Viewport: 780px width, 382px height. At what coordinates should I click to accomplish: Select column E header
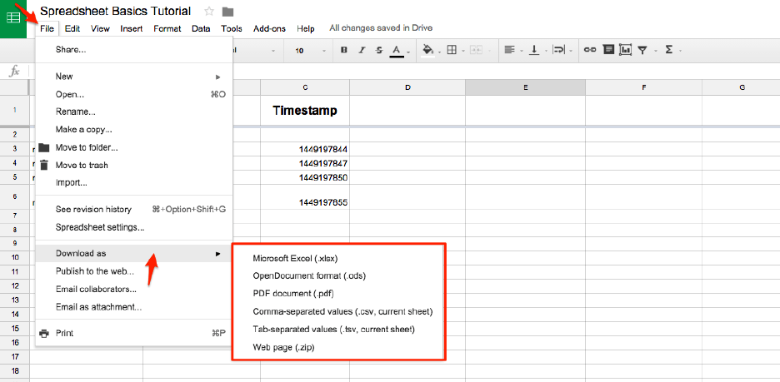point(525,87)
